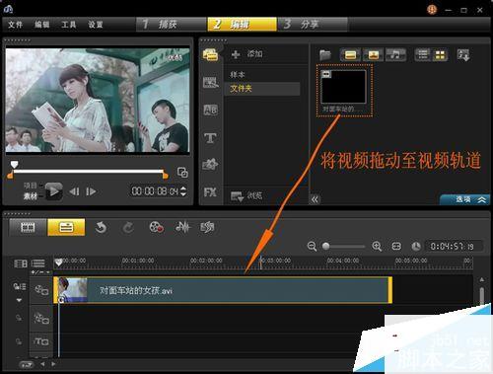
Task: Open the 设置 menu
Action: tap(96, 25)
